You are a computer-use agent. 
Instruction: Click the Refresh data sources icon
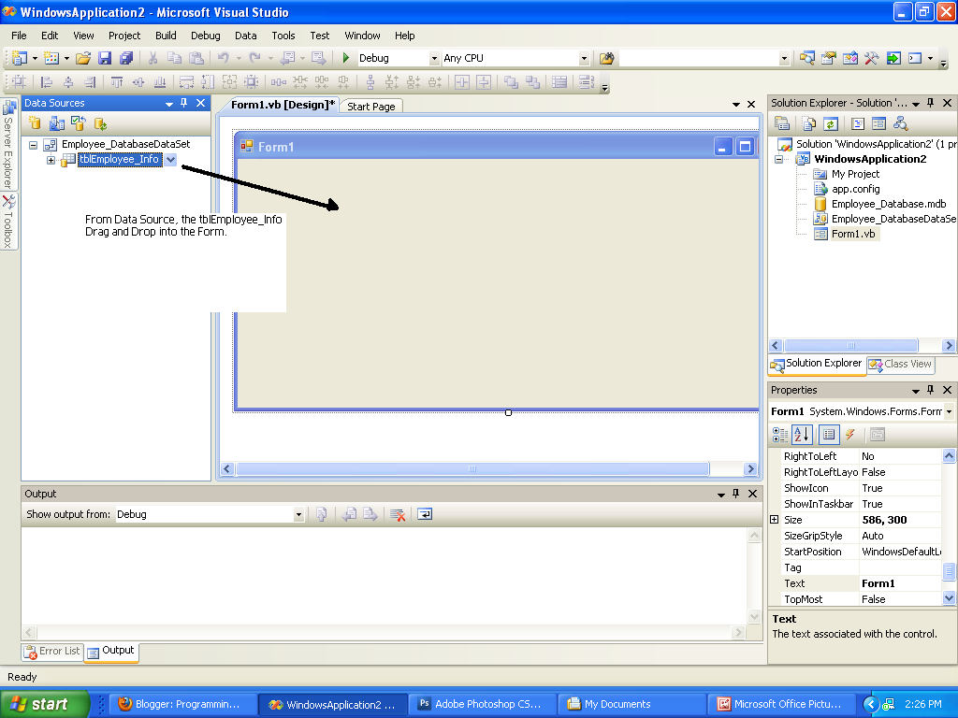click(x=100, y=123)
